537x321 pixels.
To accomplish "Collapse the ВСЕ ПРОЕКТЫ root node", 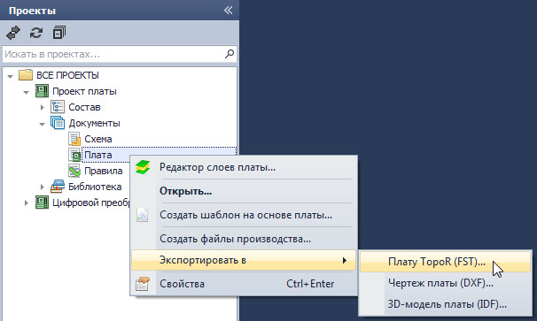I will point(11,76).
